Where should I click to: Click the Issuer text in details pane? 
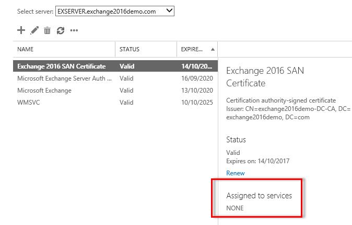tap(288, 113)
